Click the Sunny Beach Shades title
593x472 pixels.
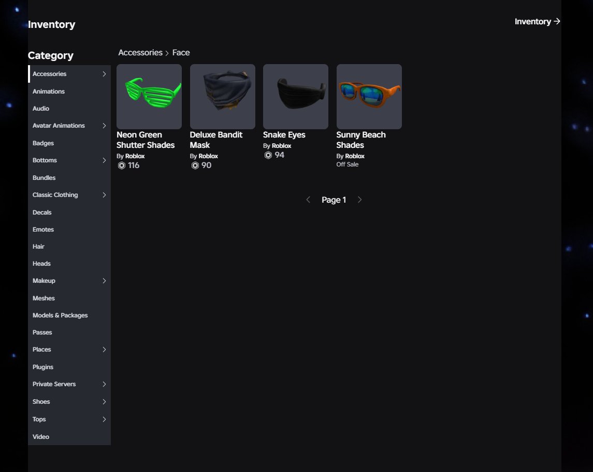(x=361, y=140)
